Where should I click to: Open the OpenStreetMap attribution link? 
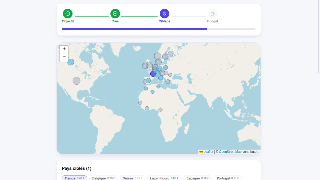click(230, 152)
